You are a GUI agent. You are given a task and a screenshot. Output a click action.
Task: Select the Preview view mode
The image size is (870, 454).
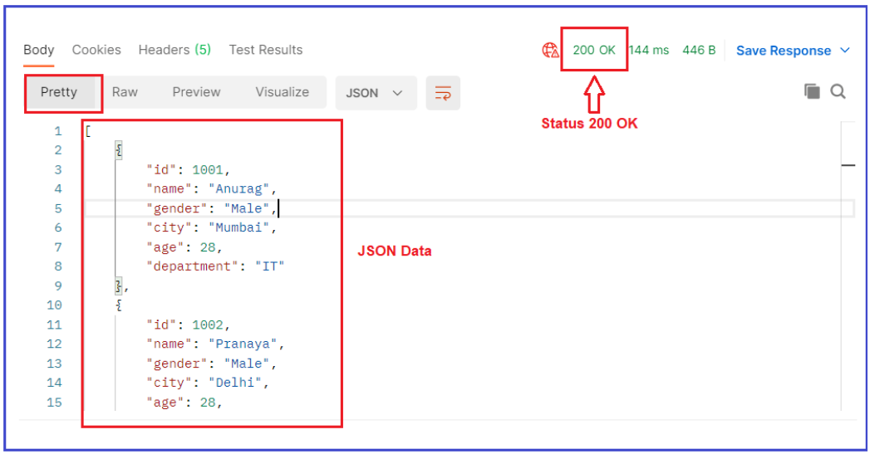coord(196,92)
